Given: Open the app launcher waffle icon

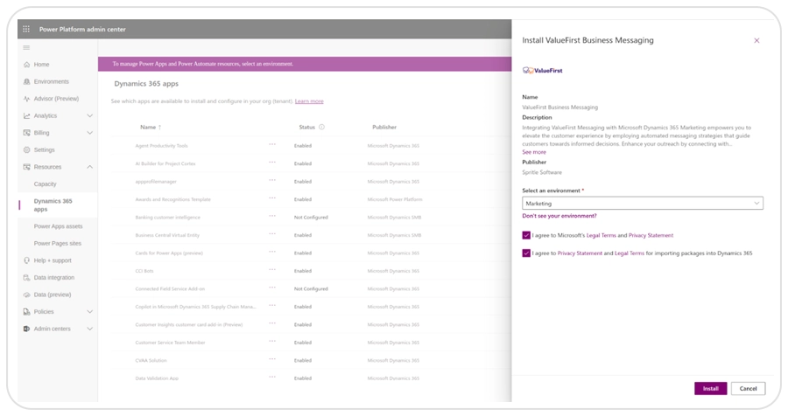Looking at the screenshot, I should (26, 29).
